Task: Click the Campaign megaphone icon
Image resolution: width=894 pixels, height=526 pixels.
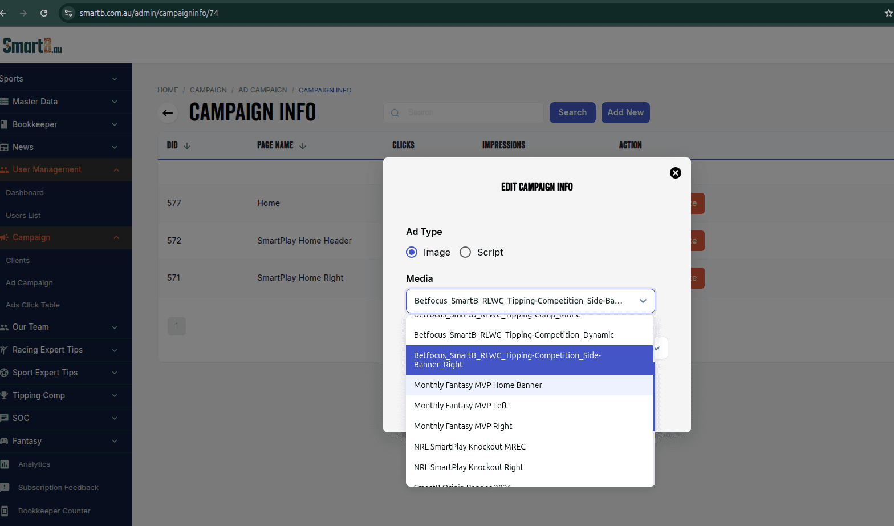Action: click(x=5, y=237)
